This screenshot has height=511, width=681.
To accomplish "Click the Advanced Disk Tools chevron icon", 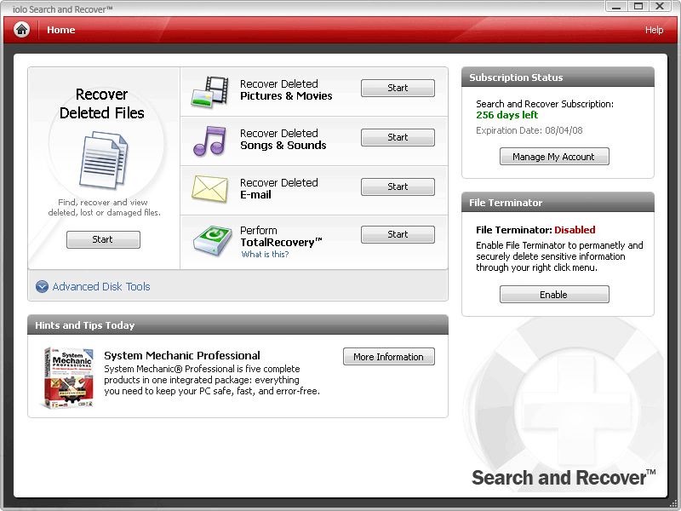I will coord(42,287).
